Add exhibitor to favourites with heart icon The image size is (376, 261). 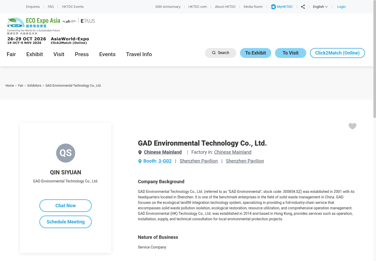point(352,126)
